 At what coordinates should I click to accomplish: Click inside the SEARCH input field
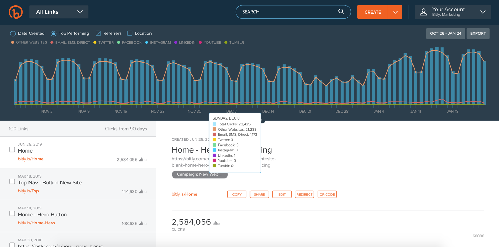click(x=285, y=11)
